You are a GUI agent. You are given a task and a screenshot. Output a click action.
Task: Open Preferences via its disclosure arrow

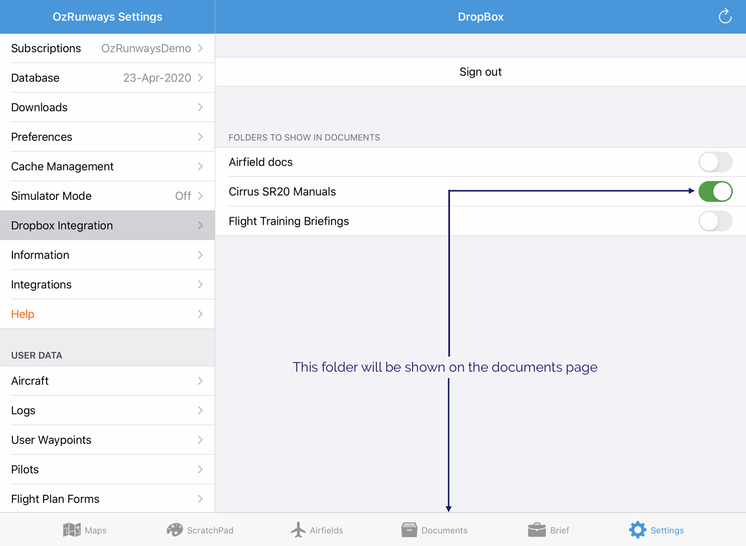tap(200, 137)
